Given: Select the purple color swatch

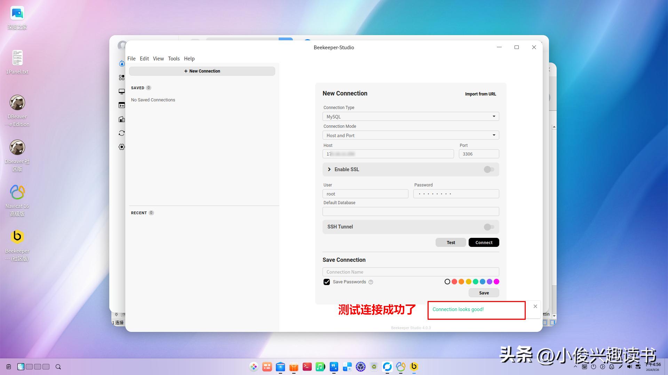Looking at the screenshot, I should 490,282.
